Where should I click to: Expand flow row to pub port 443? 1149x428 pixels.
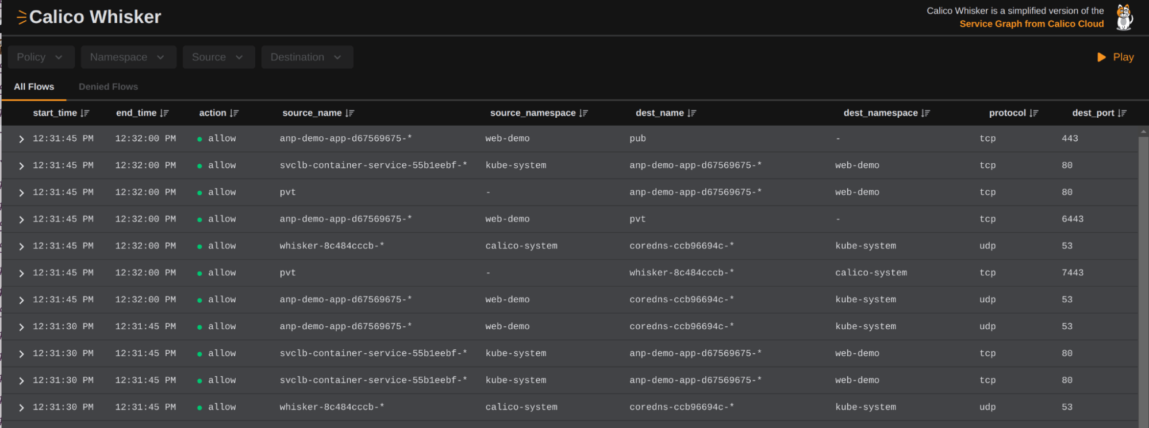click(x=21, y=139)
